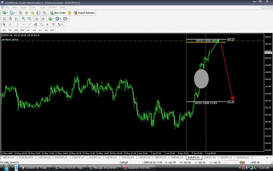Select the H1 timeframe button
The width and height of the screenshot is (273, 171).
click(28, 30)
